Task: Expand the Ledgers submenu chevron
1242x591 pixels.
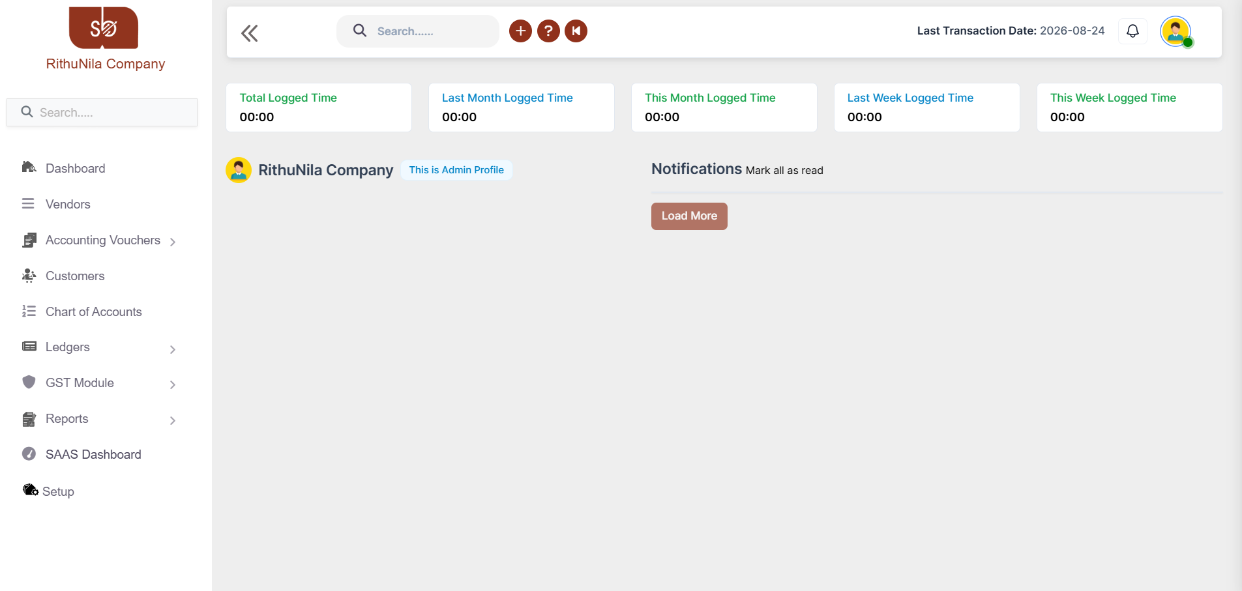Action: pyautogui.click(x=173, y=349)
